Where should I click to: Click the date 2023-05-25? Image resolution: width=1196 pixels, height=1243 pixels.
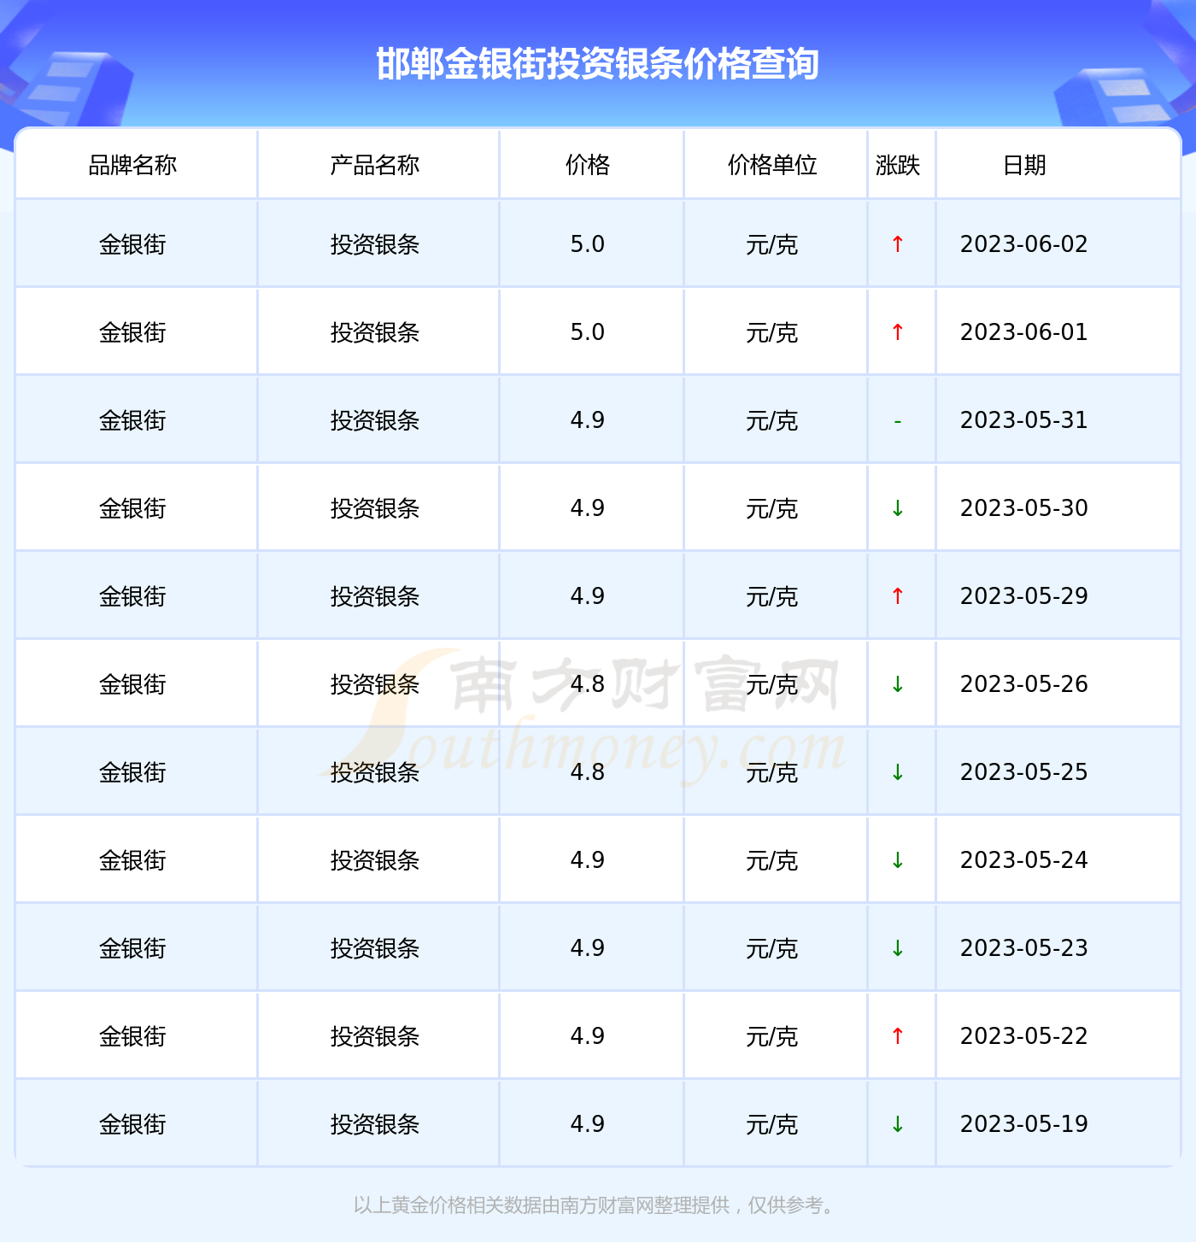[1024, 772]
